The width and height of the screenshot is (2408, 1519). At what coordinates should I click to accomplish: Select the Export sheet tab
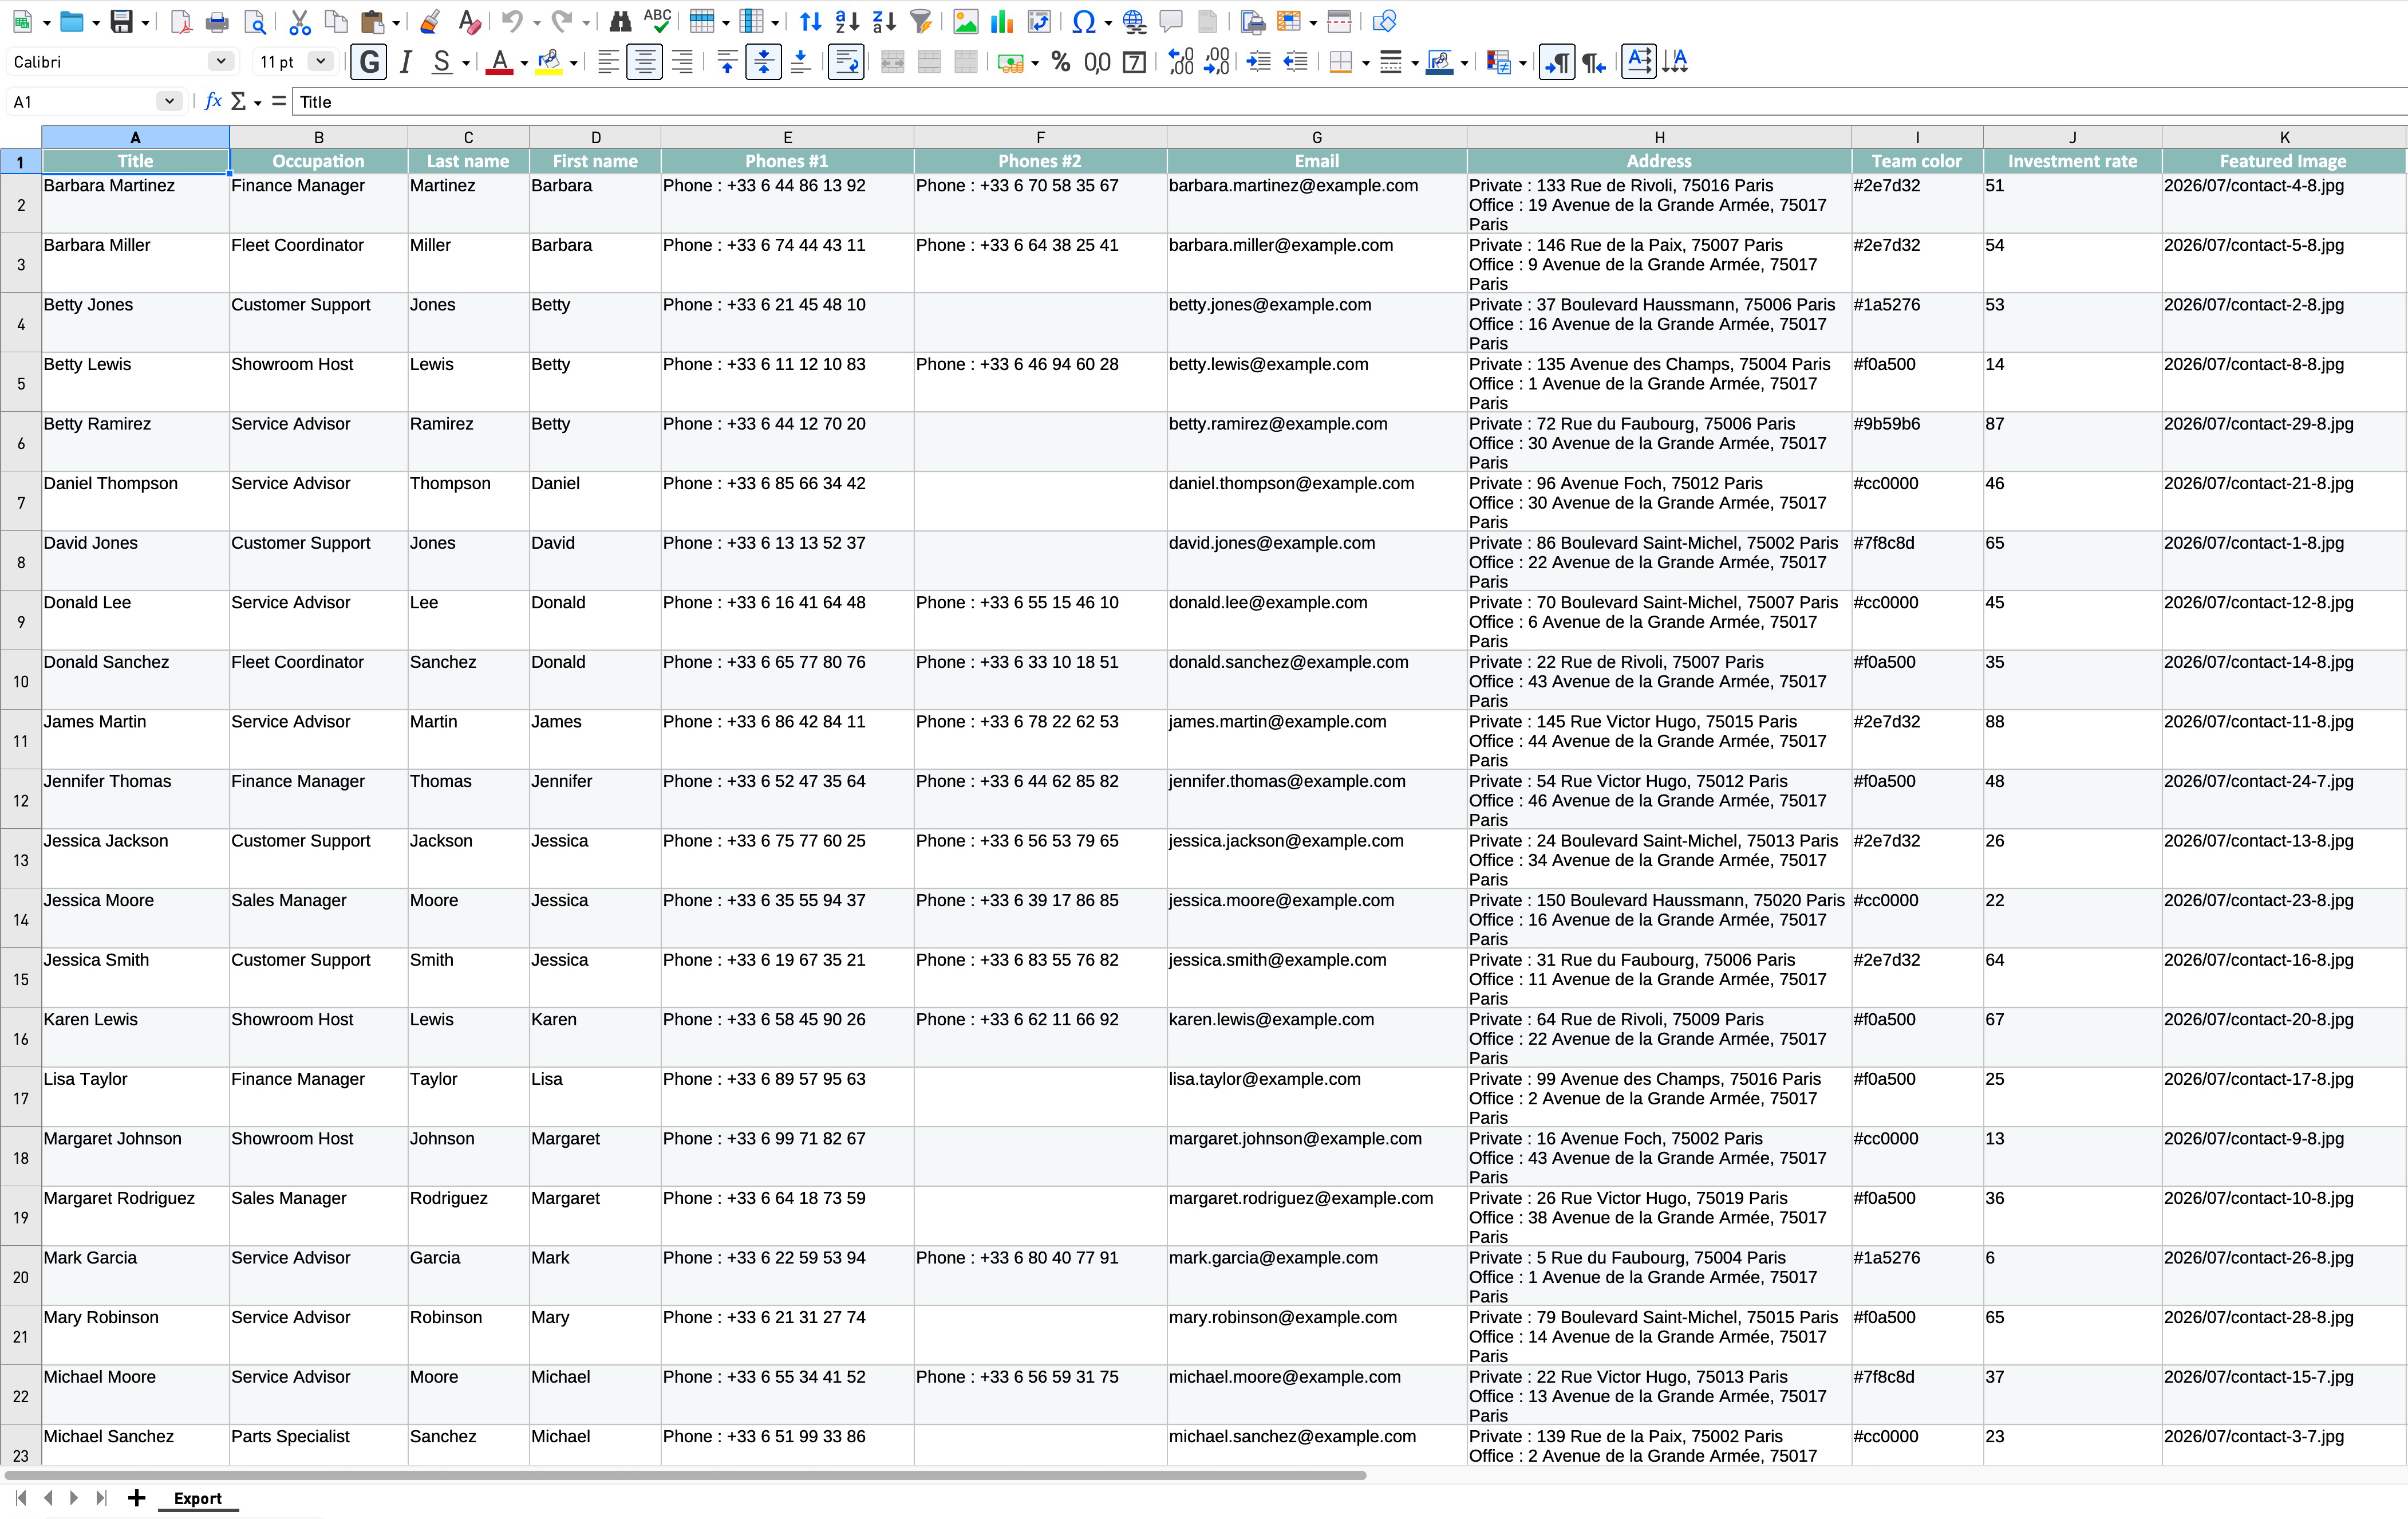(198, 1498)
